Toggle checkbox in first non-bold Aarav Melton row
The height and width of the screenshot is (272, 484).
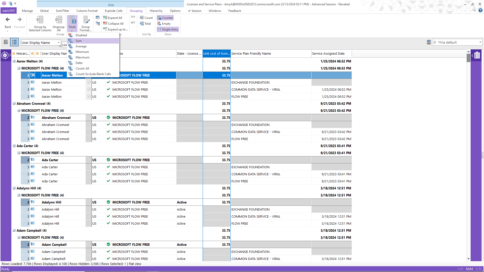click(89, 82)
